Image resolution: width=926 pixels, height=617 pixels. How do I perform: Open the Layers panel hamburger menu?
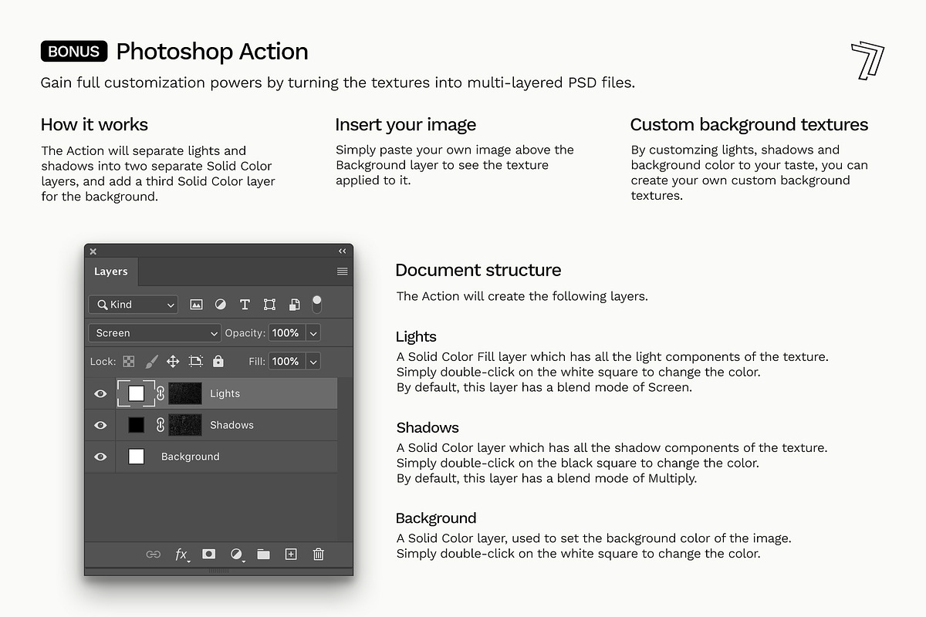pos(343,271)
